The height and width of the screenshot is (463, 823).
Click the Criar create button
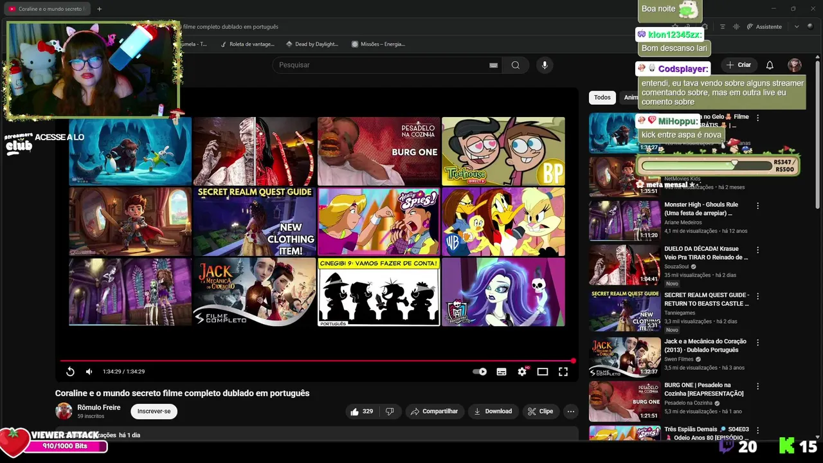[739, 65]
